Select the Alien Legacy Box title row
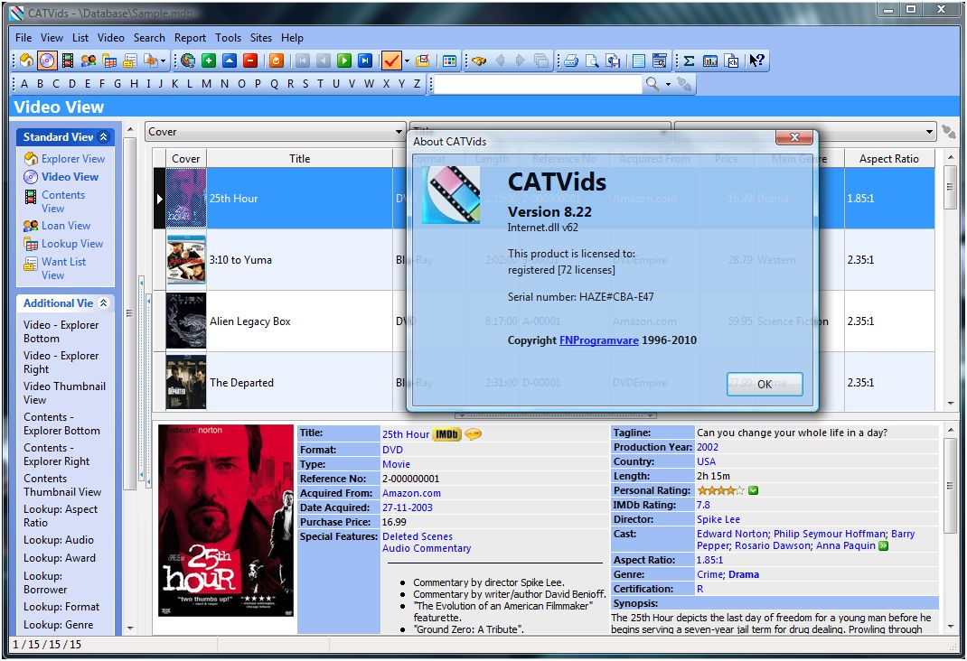The image size is (967, 661). 249,321
